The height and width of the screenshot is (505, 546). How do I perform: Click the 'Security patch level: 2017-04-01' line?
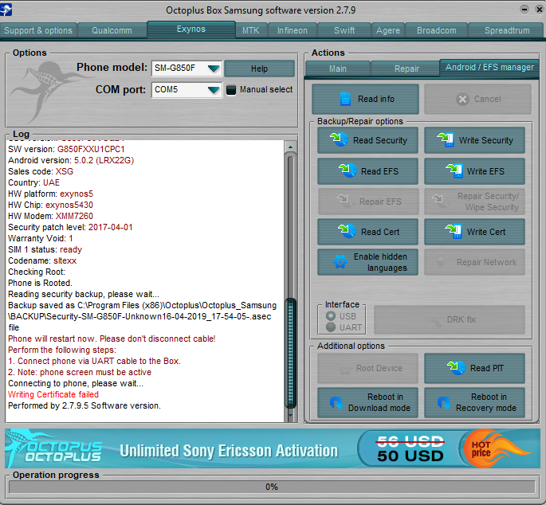(70, 227)
